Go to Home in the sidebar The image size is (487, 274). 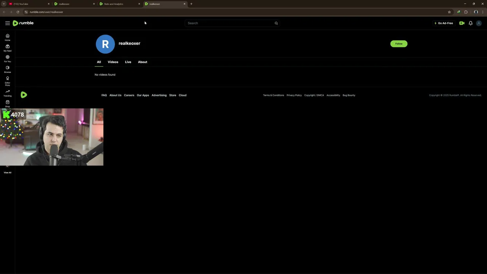tap(7, 37)
